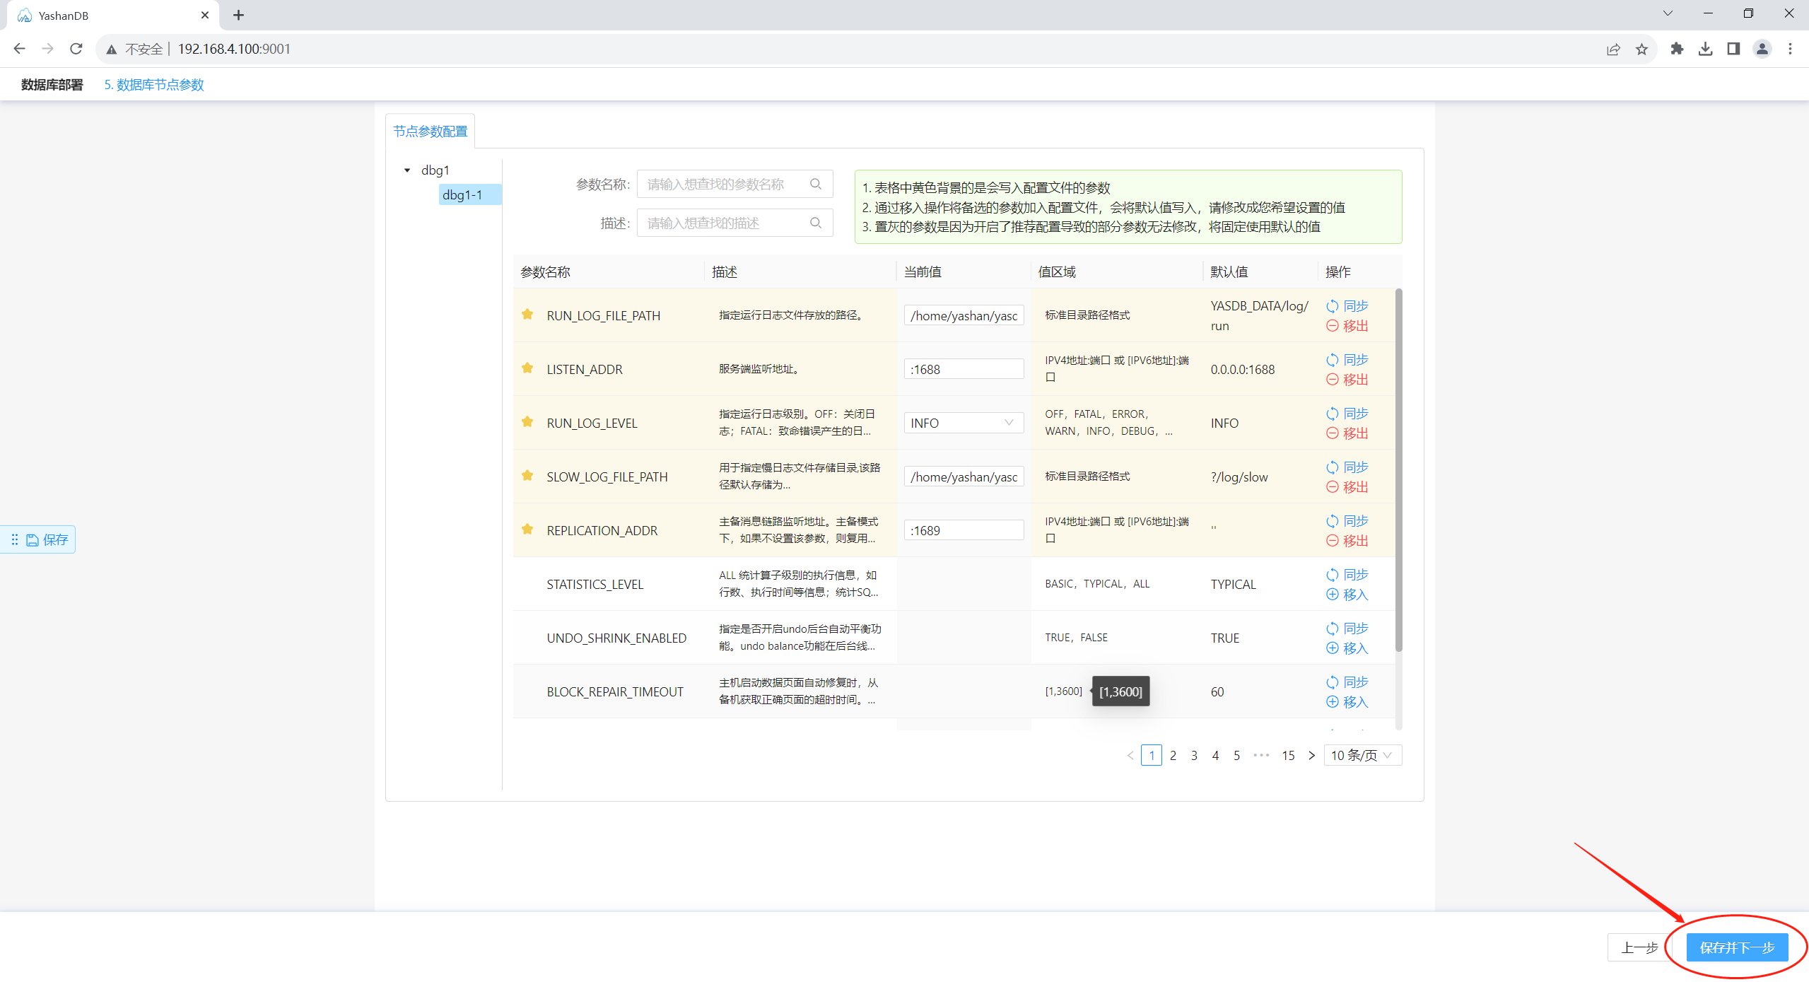
Task: Edit the REPLICATION_ADDR current value field
Action: point(964,530)
